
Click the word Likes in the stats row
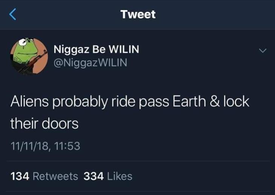click(120, 176)
